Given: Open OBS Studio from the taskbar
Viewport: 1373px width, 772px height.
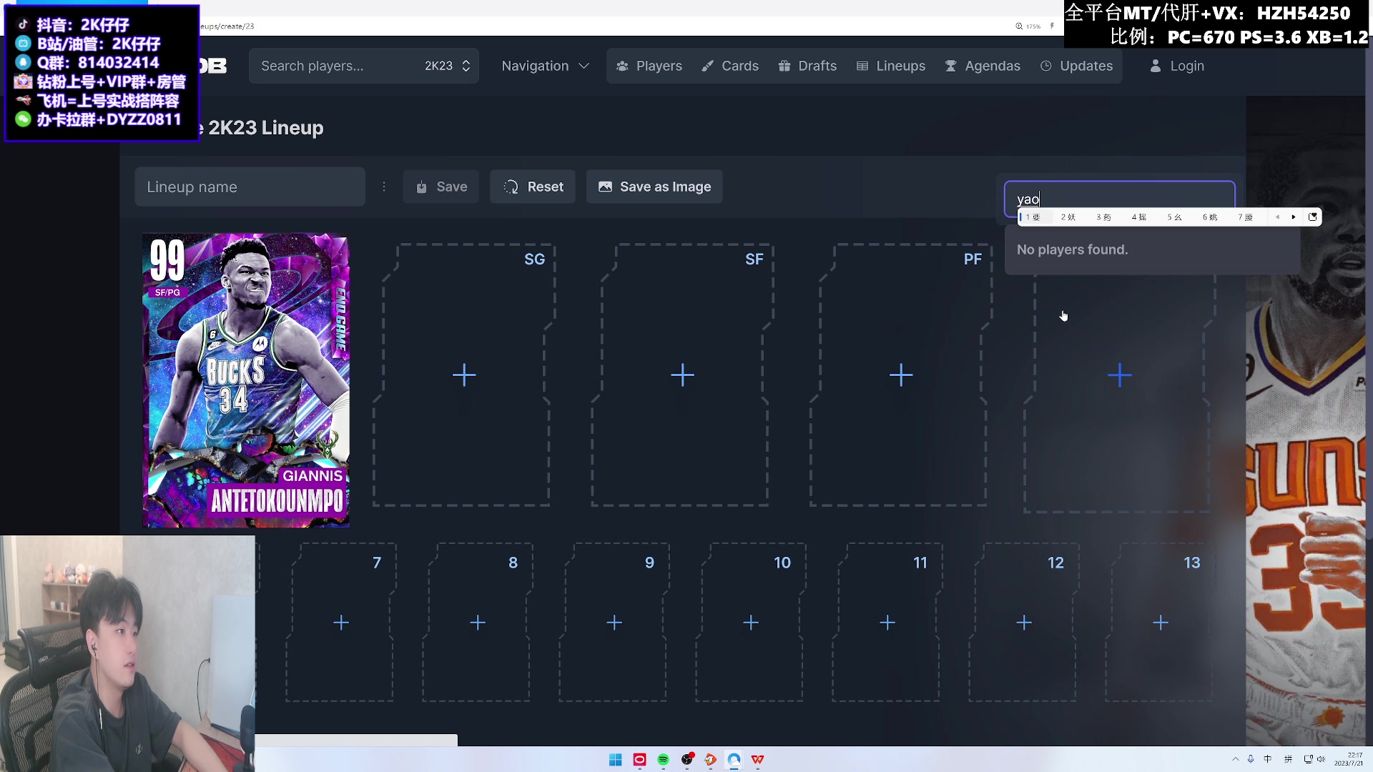Looking at the screenshot, I should (687, 760).
